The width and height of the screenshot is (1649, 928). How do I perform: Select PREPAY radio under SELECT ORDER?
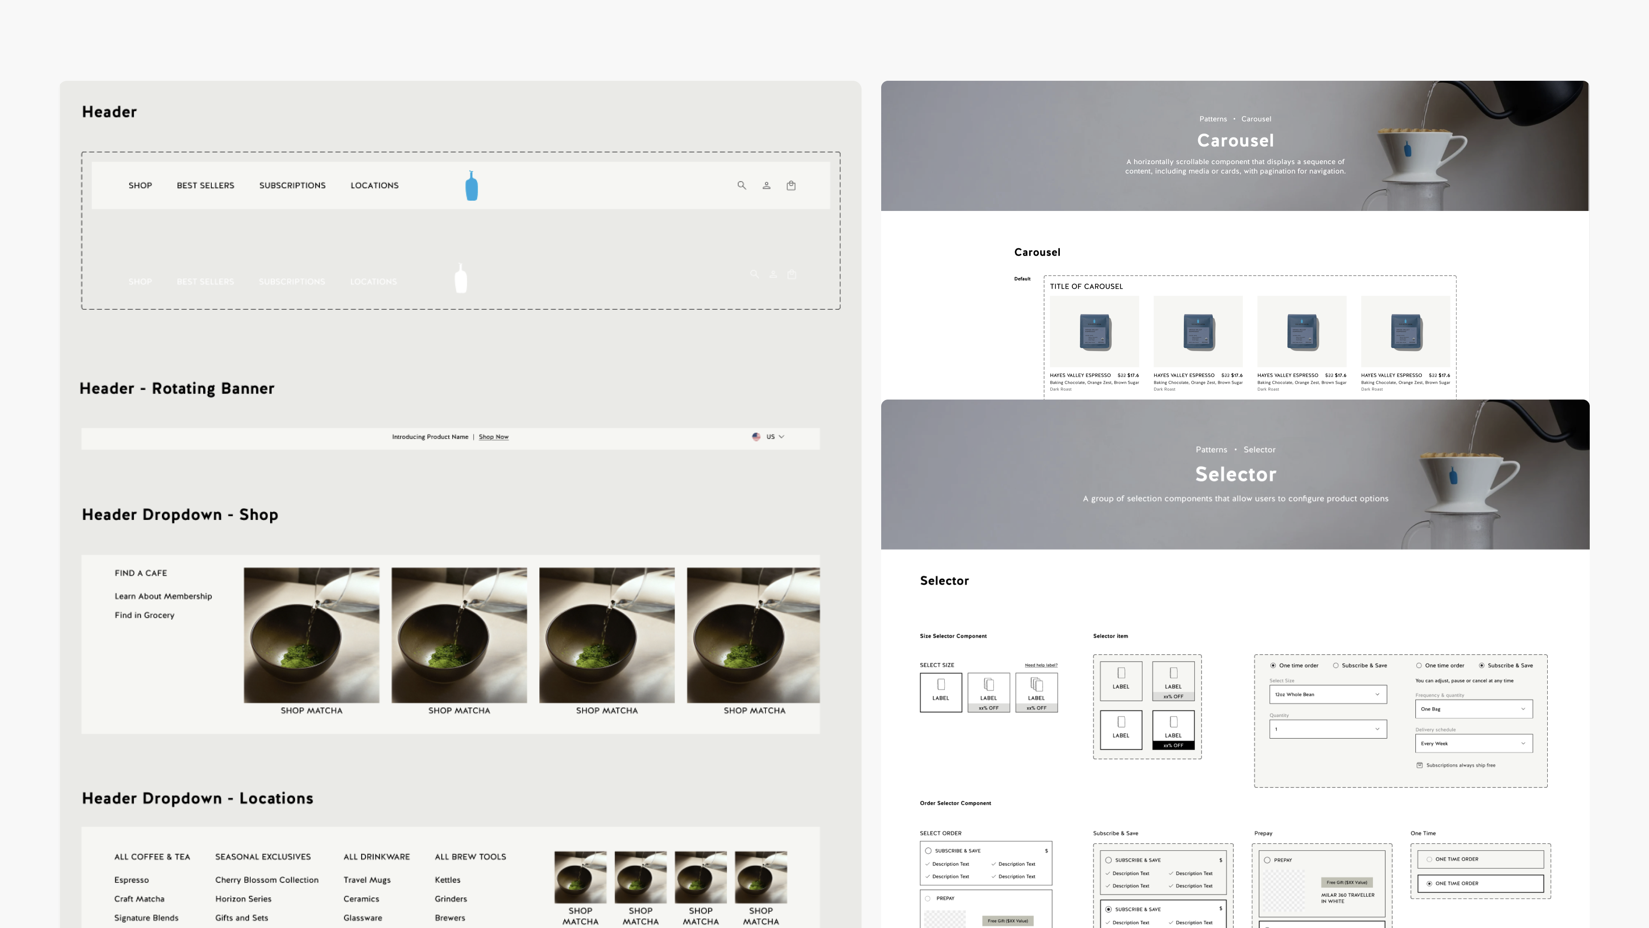[x=928, y=898]
